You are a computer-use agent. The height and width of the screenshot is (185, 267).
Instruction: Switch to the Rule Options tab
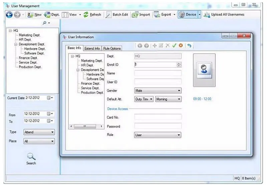[x=112, y=48]
